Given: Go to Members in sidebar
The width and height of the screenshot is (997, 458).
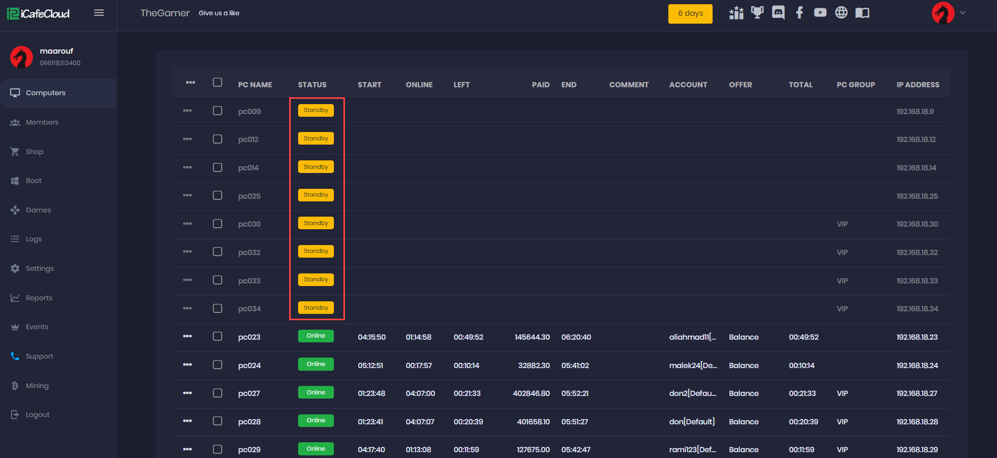Looking at the screenshot, I should point(42,122).
